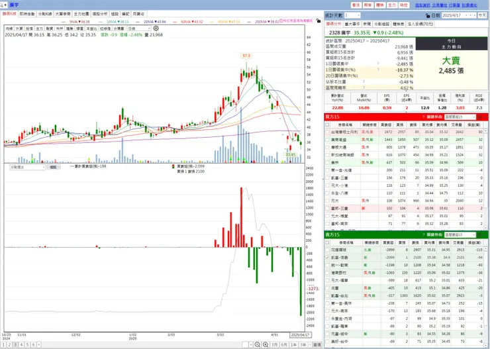Open the 新聞 tab
The height and width of the screenshot is (349, 490).
pyautogui.click(x=367, y=24)
